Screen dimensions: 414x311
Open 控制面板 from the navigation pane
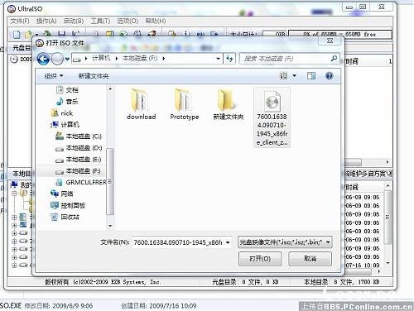click(x=68, y=205)
